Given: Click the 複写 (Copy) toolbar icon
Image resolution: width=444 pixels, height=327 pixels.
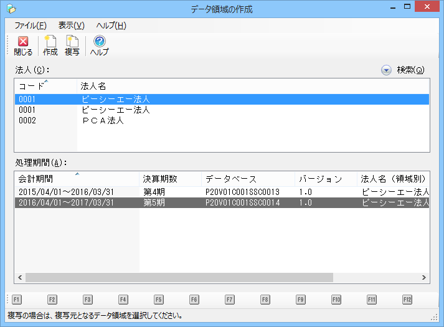Looking at the screenshot, I should 72,42.
